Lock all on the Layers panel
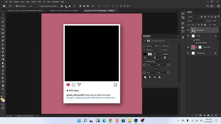Image resolution: width=221 pixels, height=124 pixels. [x=205, y=25]
